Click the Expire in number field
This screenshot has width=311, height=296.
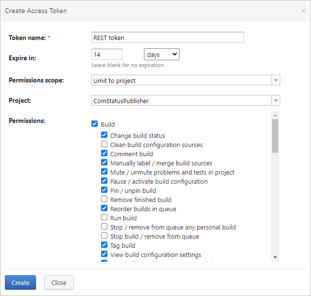[x=107, y=54]
